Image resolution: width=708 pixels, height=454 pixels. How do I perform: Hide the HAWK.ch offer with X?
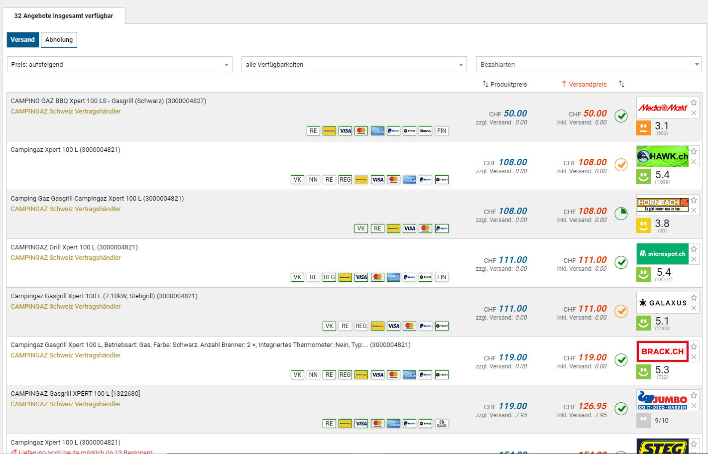pos(694,162)
